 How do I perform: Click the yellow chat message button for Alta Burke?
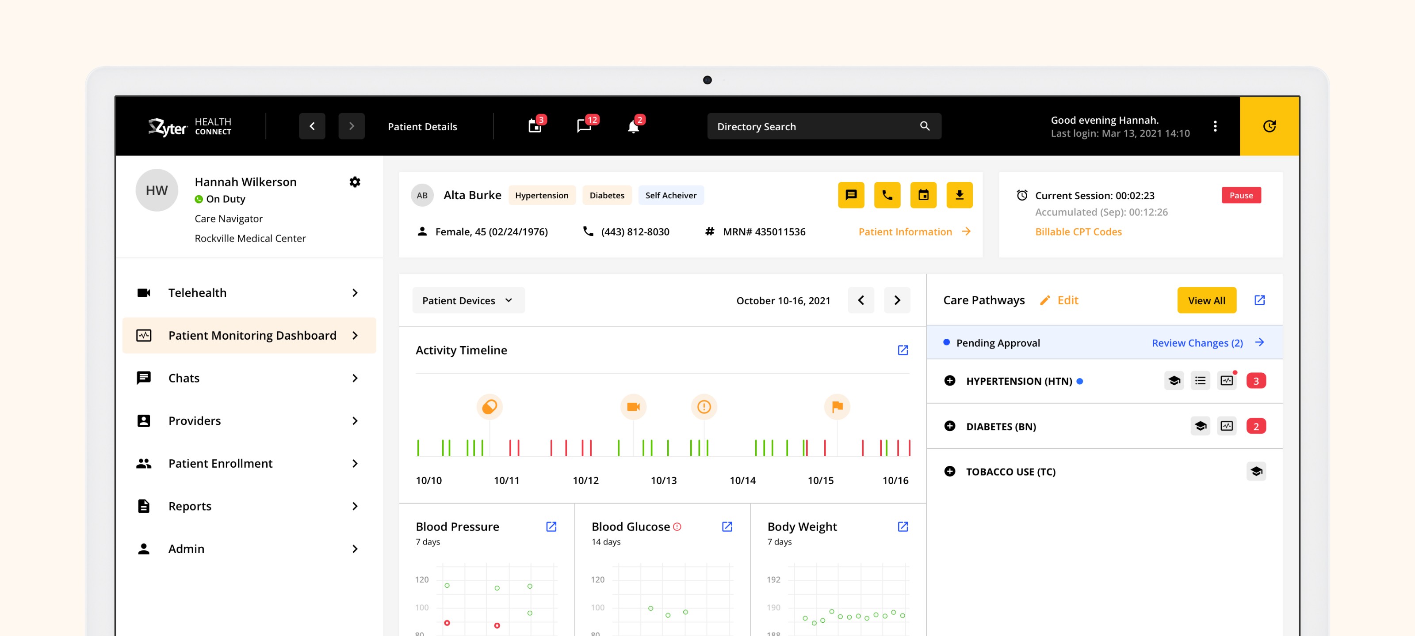[x=851, y=195]
